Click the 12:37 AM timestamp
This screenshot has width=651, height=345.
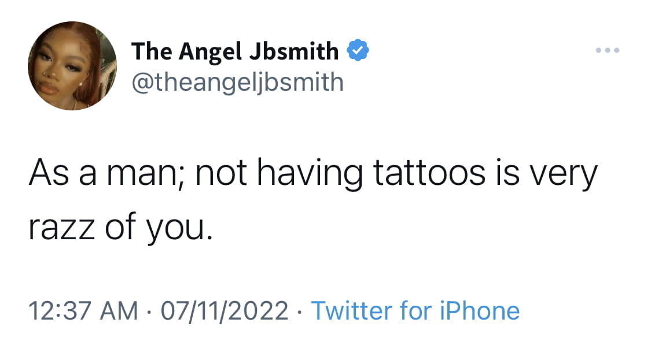[x=83, y=311]
